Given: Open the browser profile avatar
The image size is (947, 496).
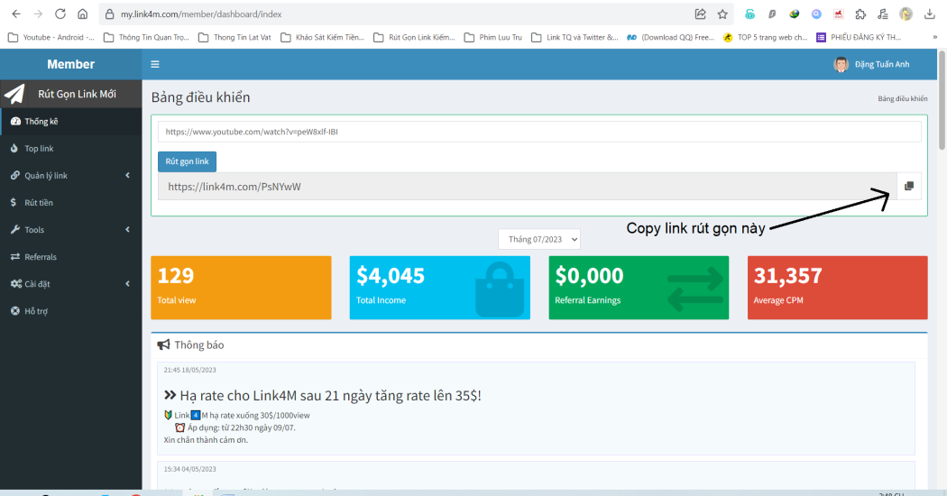Looking at the screenshot, I should [906, 14].
